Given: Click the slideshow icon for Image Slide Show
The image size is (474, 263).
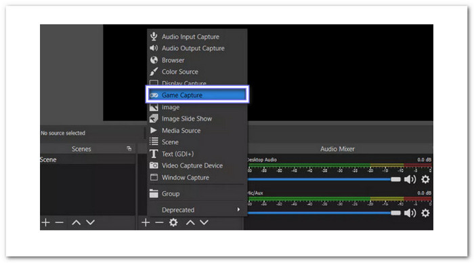Looking at the screenshot, I should (x=154, y=119).
